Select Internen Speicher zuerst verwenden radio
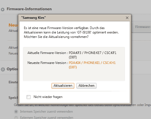The image size is (151, 119). 16,112
